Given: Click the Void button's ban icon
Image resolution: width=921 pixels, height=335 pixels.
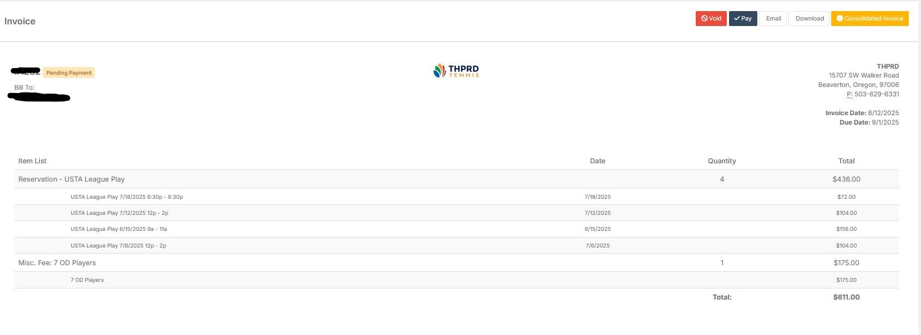Looking at the screenshot, I should [x=704, y=19].
